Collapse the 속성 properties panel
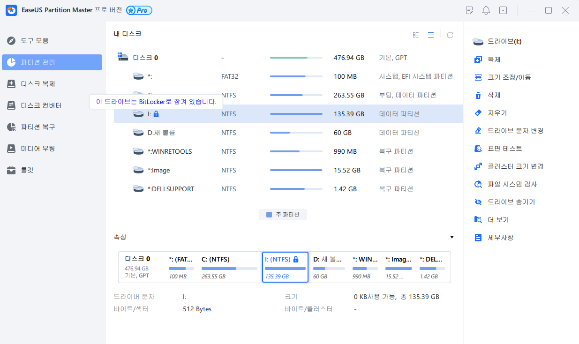579x344 pixels. click(x=451, y=237)
